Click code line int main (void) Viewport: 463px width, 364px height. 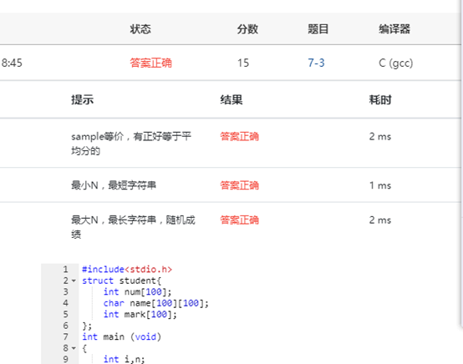pos(122,336)
